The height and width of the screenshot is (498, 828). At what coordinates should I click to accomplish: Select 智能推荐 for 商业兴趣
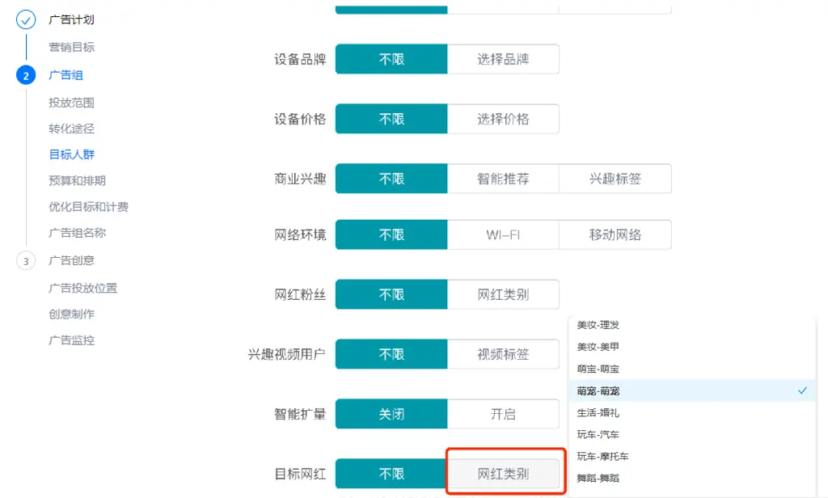coord(503,179)
